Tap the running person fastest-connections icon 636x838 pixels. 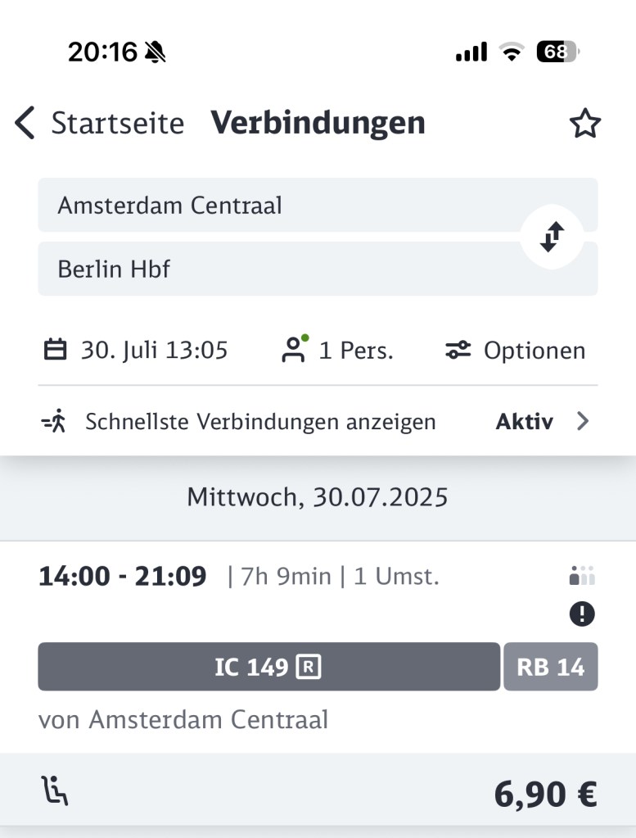(x=54, y=422)
